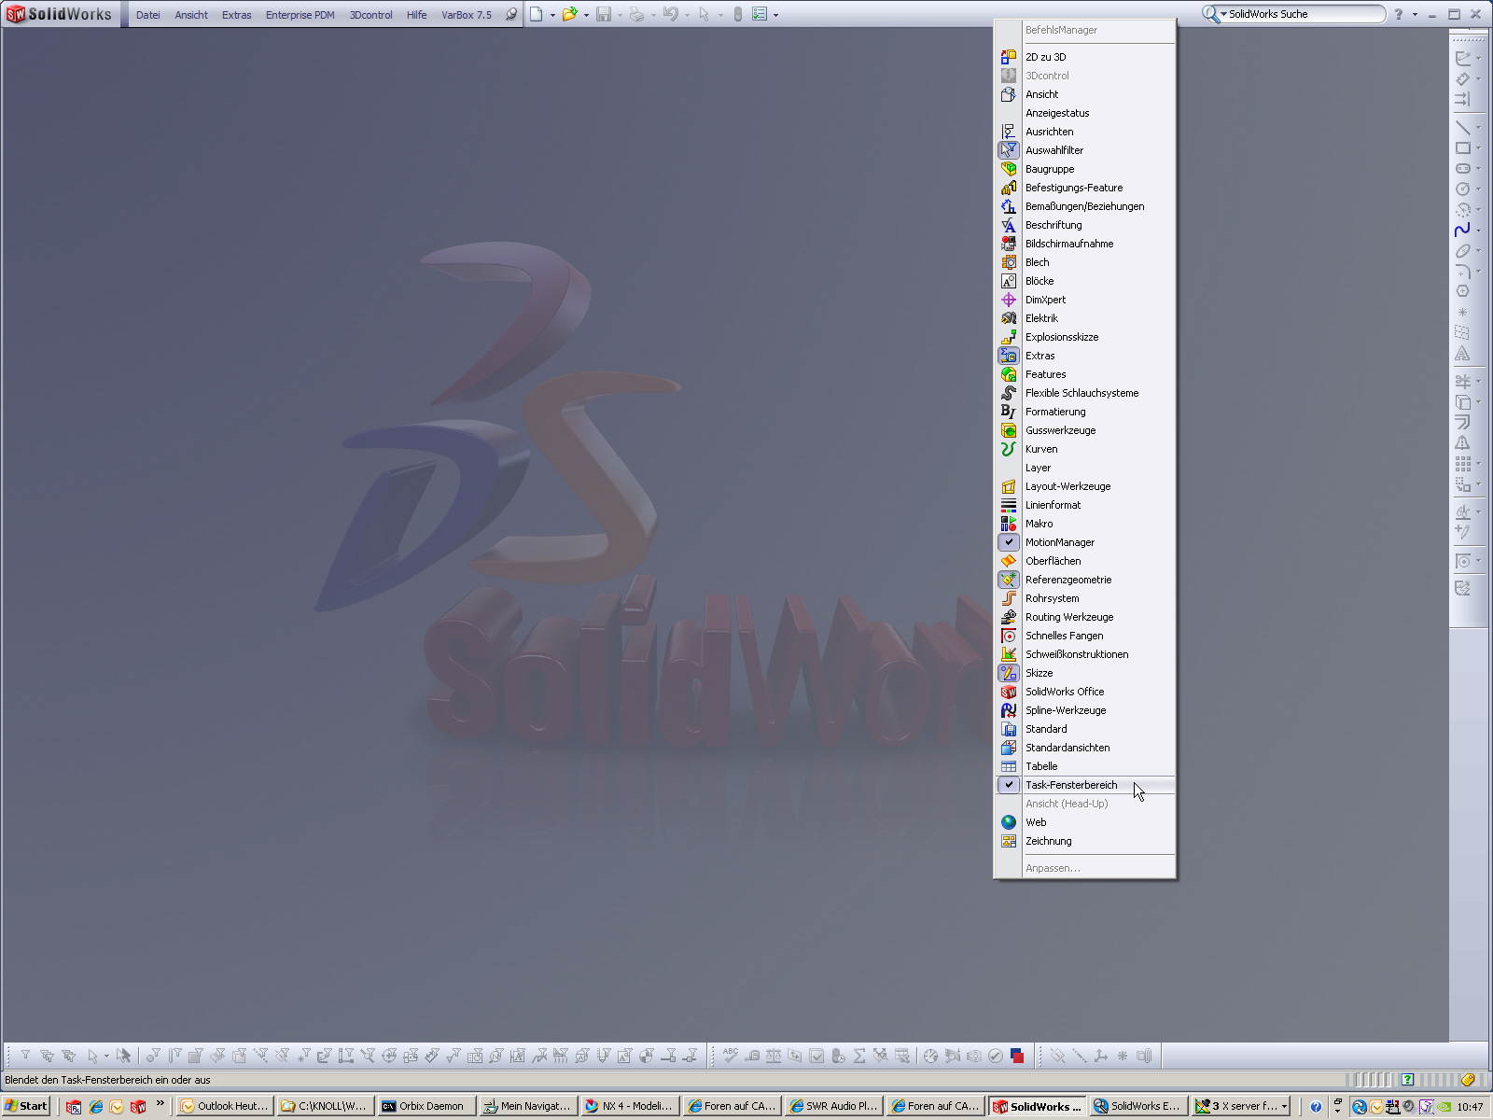Click the Oberflächen toolbar icon

[x=1009, y=561]
